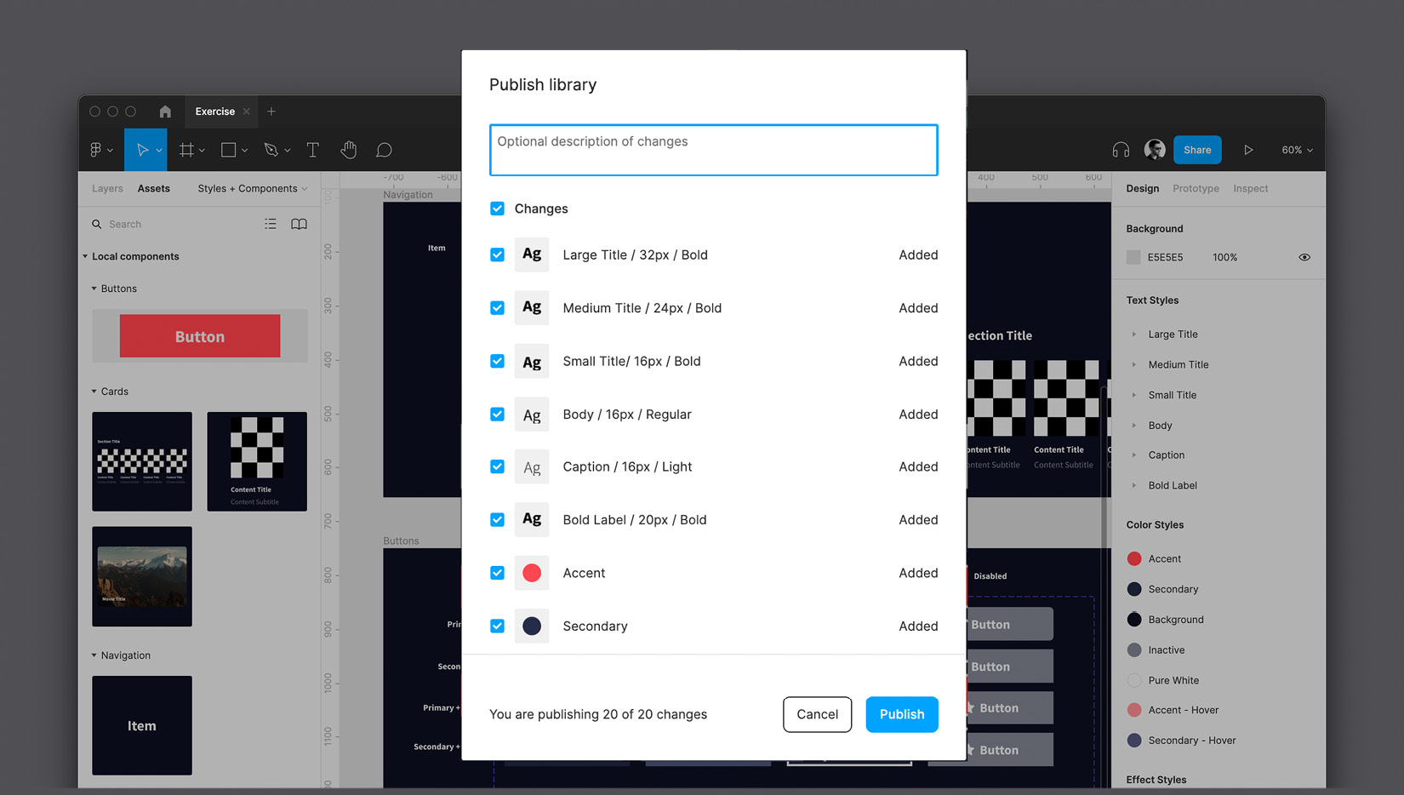Screen dimensions: 1404x795
Task: Toggle background visibility eye icon
Action: point(1304,257)
